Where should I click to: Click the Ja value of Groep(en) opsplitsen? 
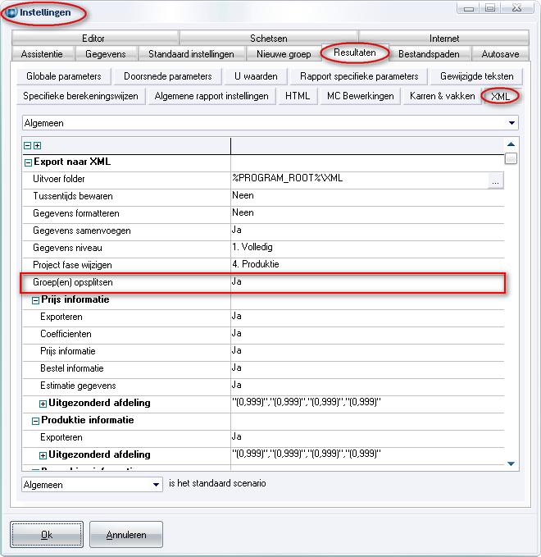[x=237, y=281]
